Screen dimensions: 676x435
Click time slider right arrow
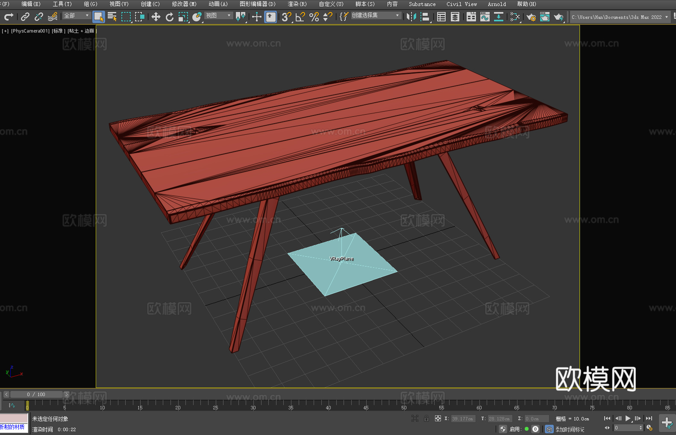66,394
